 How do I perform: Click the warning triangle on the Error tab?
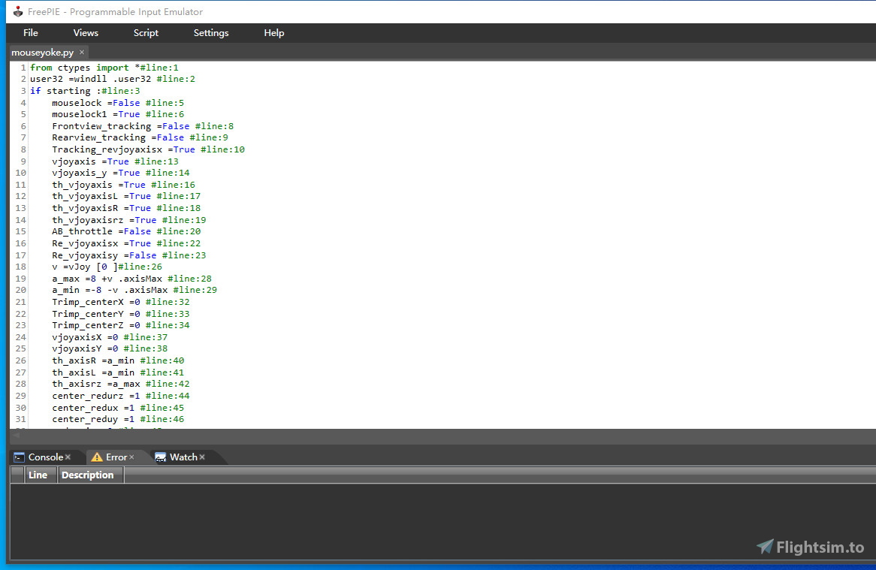[98, 457]
